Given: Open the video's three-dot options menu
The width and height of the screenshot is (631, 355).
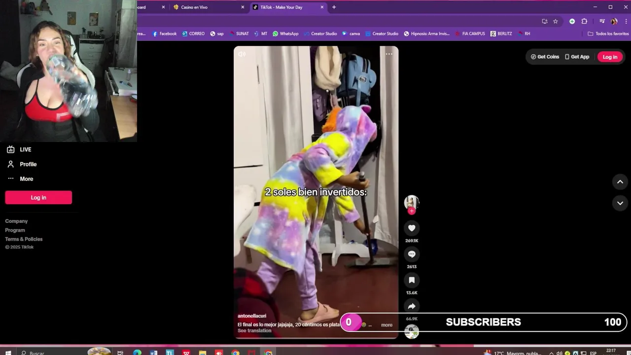Looking at the screenshot, I should 389,54.
